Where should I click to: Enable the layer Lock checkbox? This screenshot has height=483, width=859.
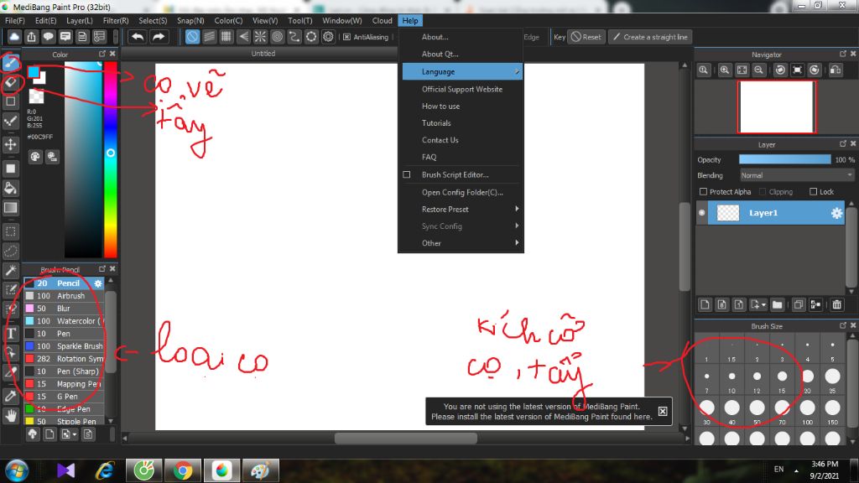pos(814,192)
